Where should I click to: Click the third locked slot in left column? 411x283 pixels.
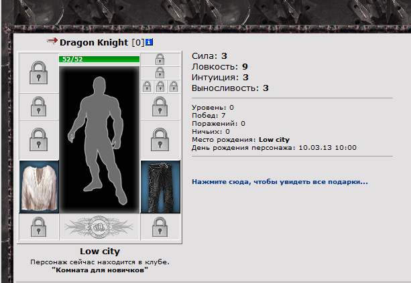[39, 140]
